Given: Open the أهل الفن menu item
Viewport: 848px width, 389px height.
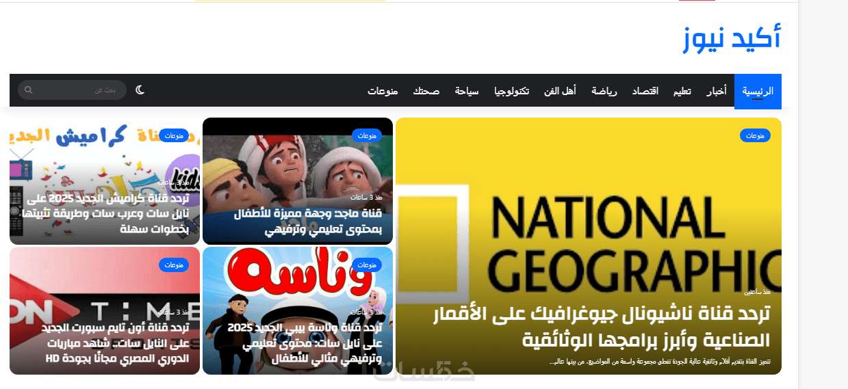Looking at the screenshot, I should coord(560,91).
